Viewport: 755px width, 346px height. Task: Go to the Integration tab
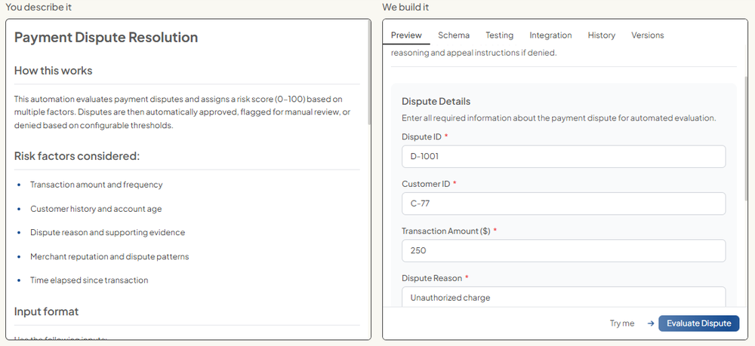click(550, 35)
